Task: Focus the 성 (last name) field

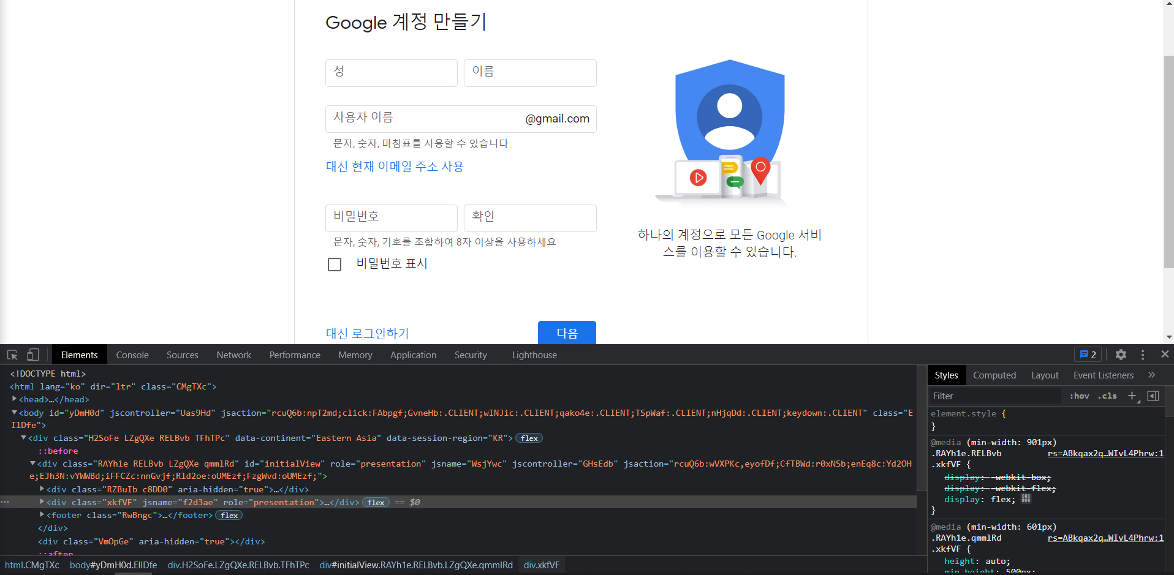Action: (392, 73)
